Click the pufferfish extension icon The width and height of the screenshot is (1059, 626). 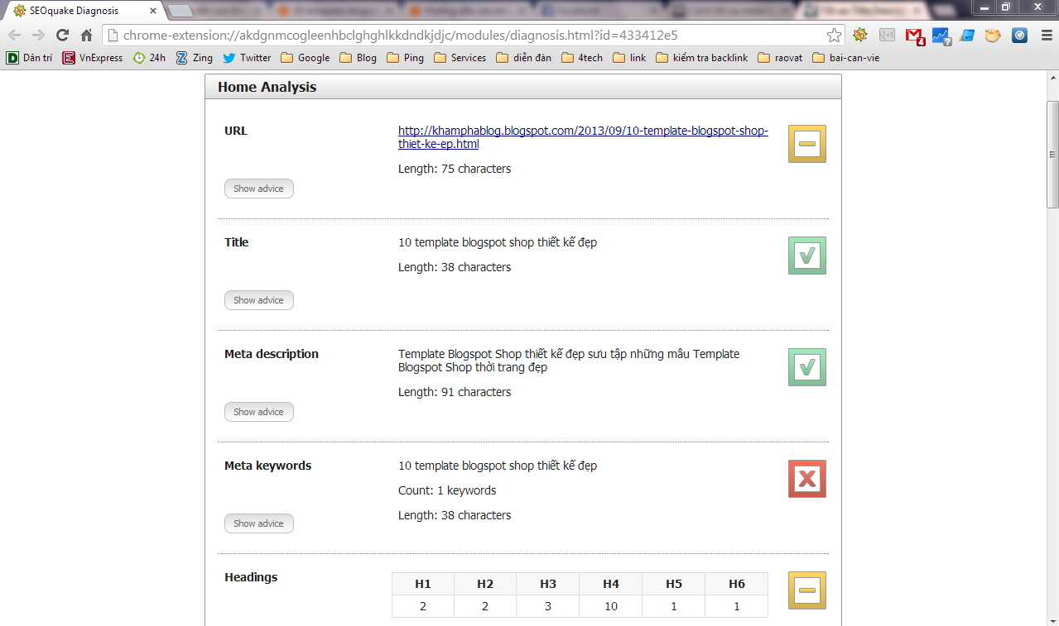993,36
